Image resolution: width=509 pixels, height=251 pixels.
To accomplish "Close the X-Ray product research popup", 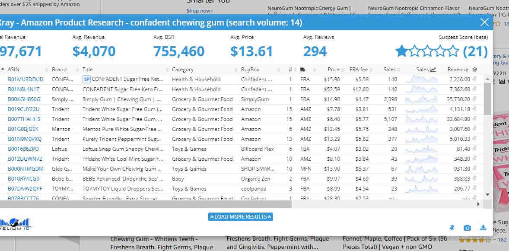I will pyautogui.click(x=484, y=22).
